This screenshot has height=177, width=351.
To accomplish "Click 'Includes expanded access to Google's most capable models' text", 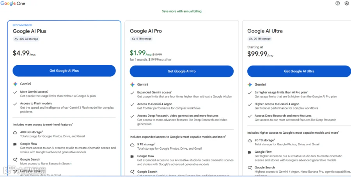I will (x=178, y=137).
